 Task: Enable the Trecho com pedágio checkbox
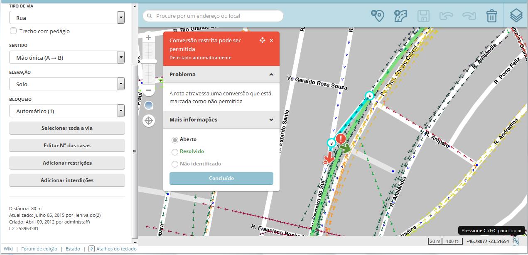point(14,31)
